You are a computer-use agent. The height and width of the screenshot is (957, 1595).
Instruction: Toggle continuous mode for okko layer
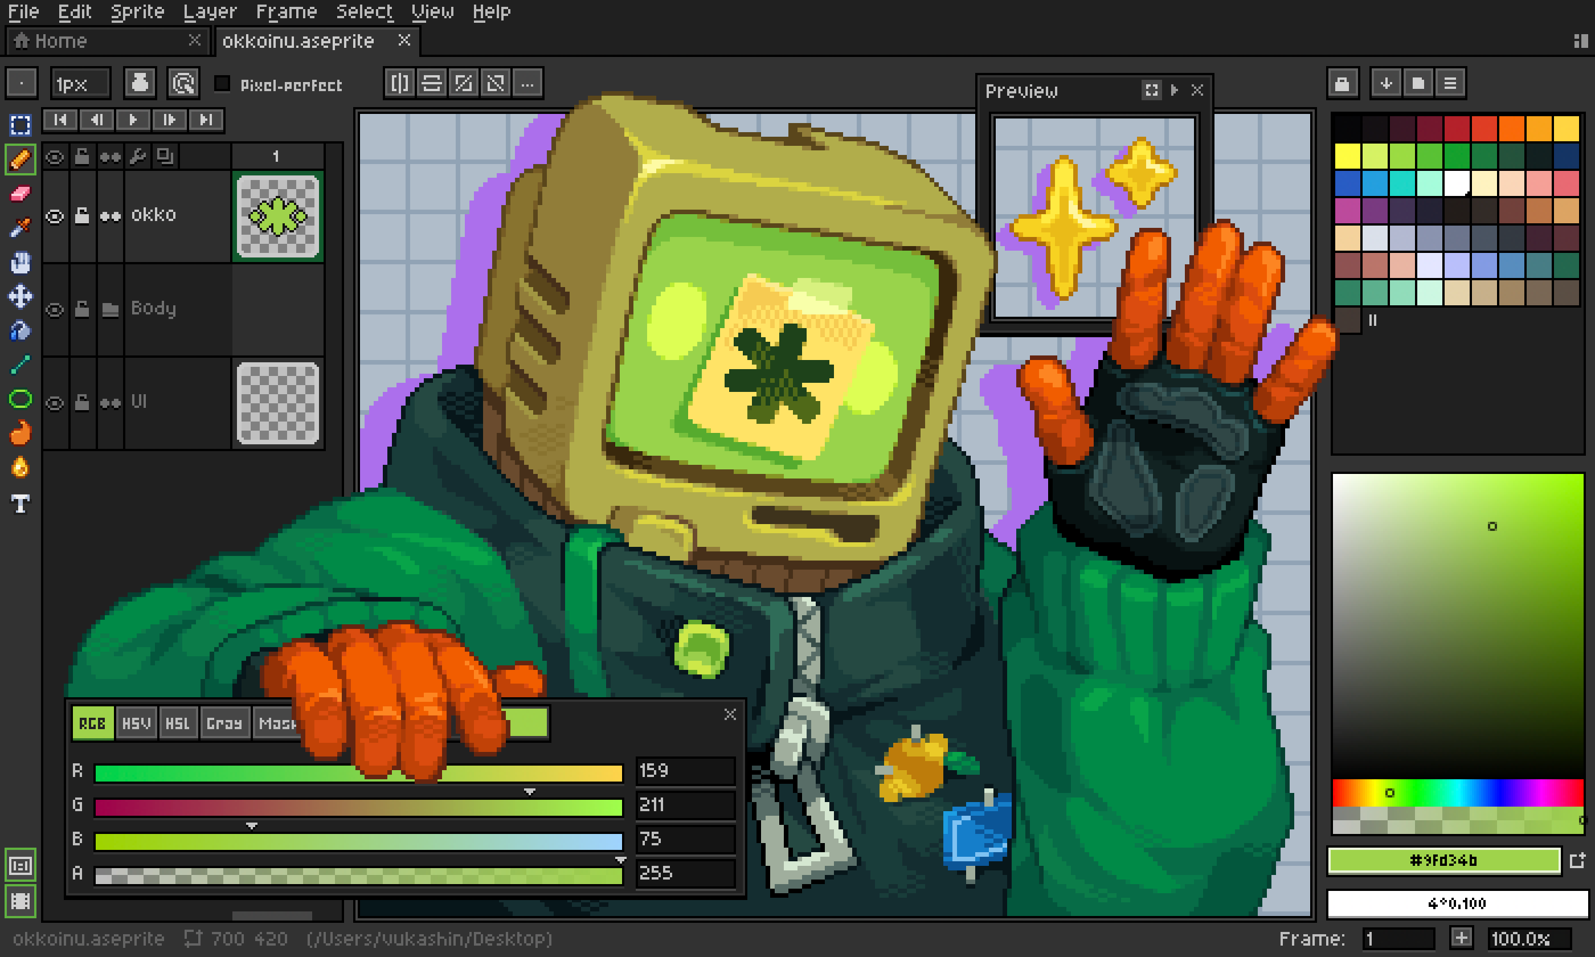(x=111, y=215)
